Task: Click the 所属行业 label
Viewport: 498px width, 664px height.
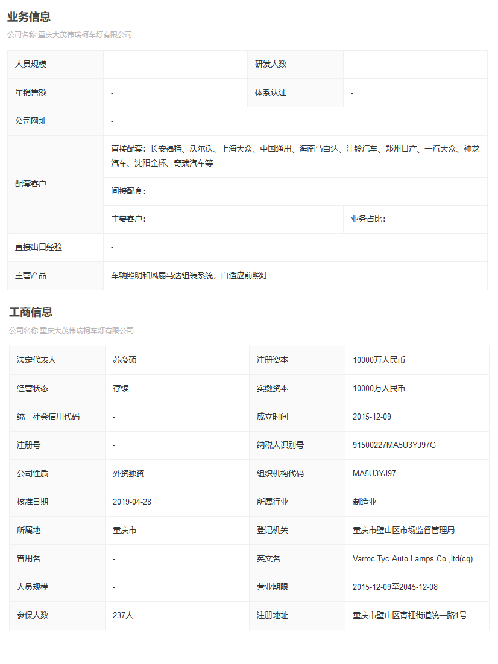Action: coord(272,502)
